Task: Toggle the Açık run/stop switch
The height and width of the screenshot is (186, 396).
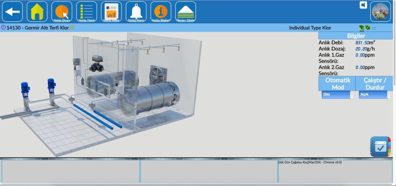Action: coord(374,95)
